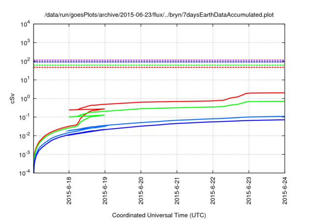Click the 10^-2 y-axis tick label
Image resolution: width=314 pixels, height=220 pixels.
point(25,136)
